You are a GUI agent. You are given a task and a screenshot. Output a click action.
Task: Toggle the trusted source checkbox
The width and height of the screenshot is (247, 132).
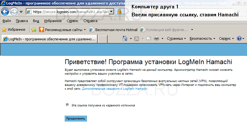click(x=67, y=105)
